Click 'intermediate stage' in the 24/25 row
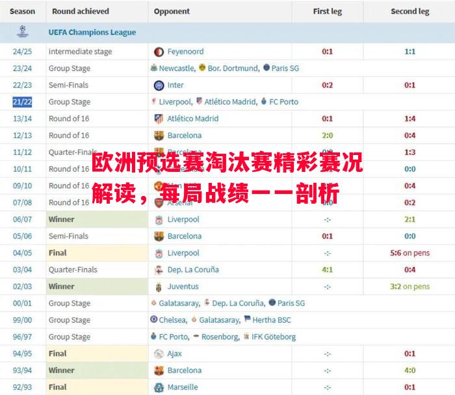The image size is (455, 395). (81, 52)
